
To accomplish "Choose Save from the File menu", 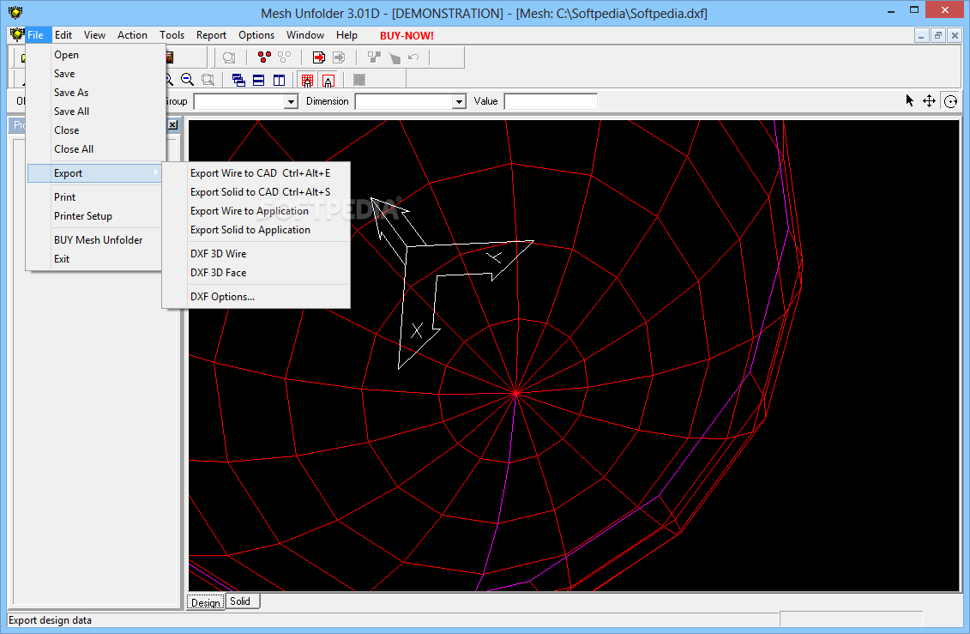I will [x=96, y=74].
